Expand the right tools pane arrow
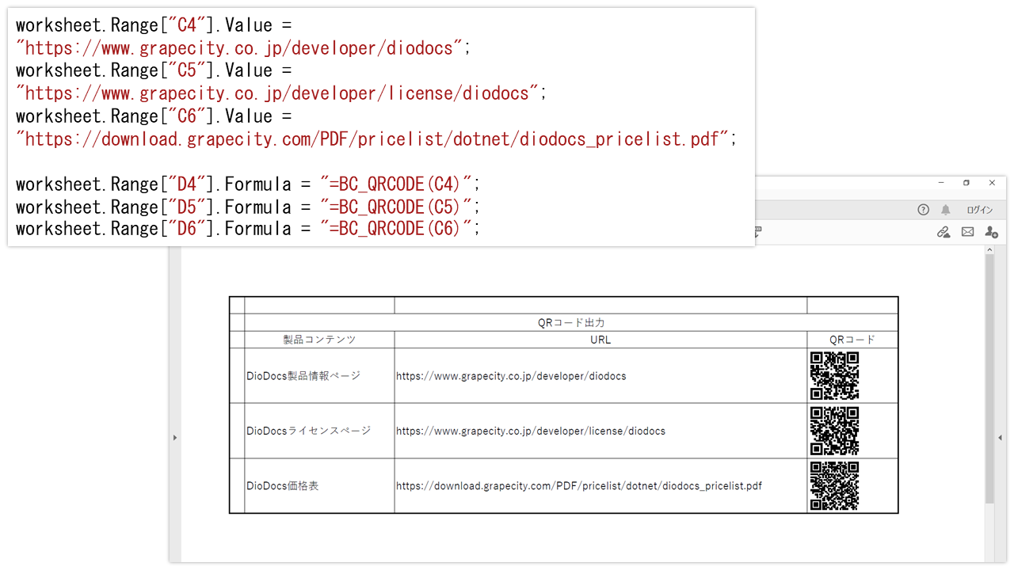 1001,437
